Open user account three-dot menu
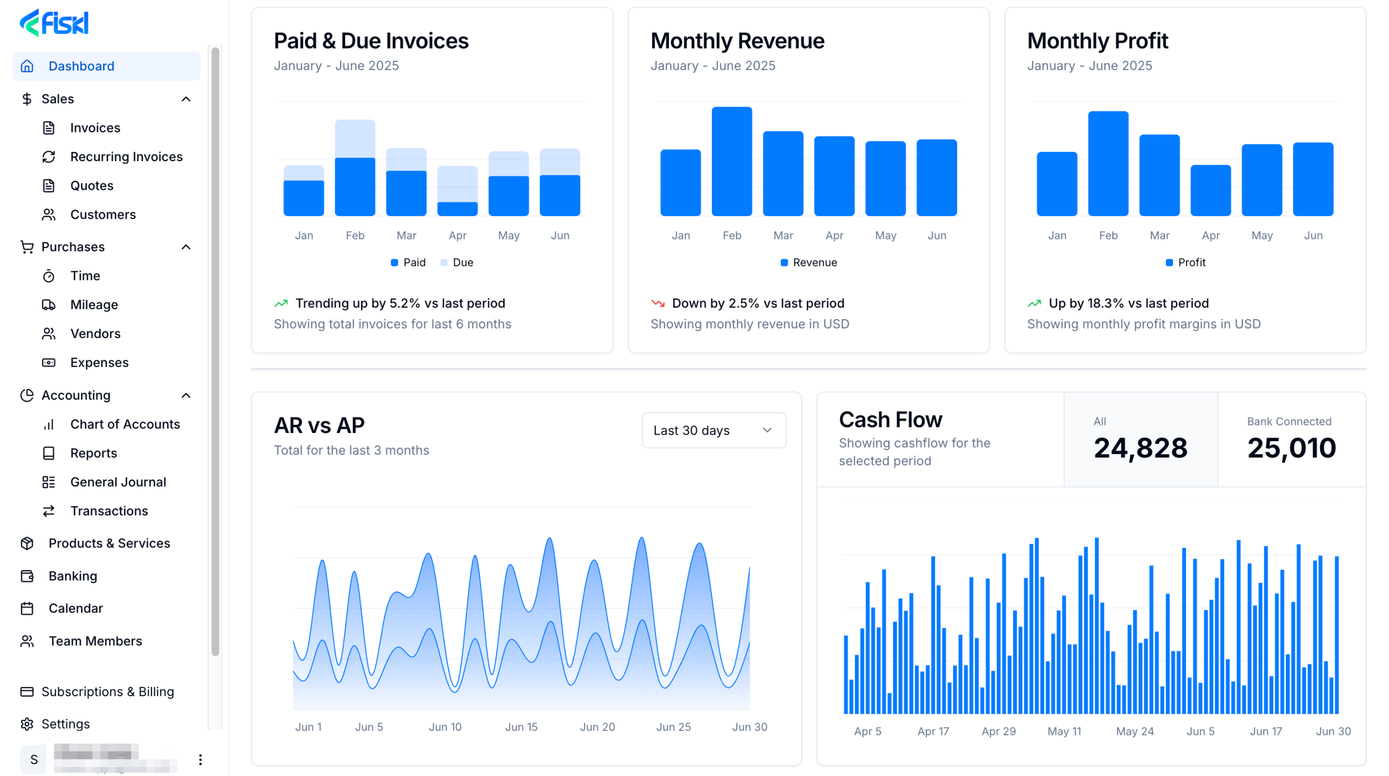The height and width of the screenshot is (776, 1389). pos(200,759)
